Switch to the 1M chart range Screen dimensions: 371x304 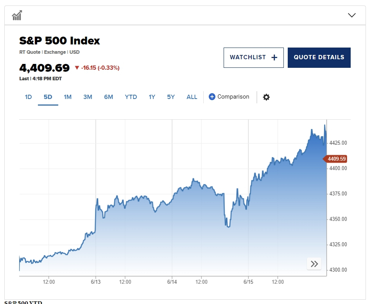[x=68, y=97]
